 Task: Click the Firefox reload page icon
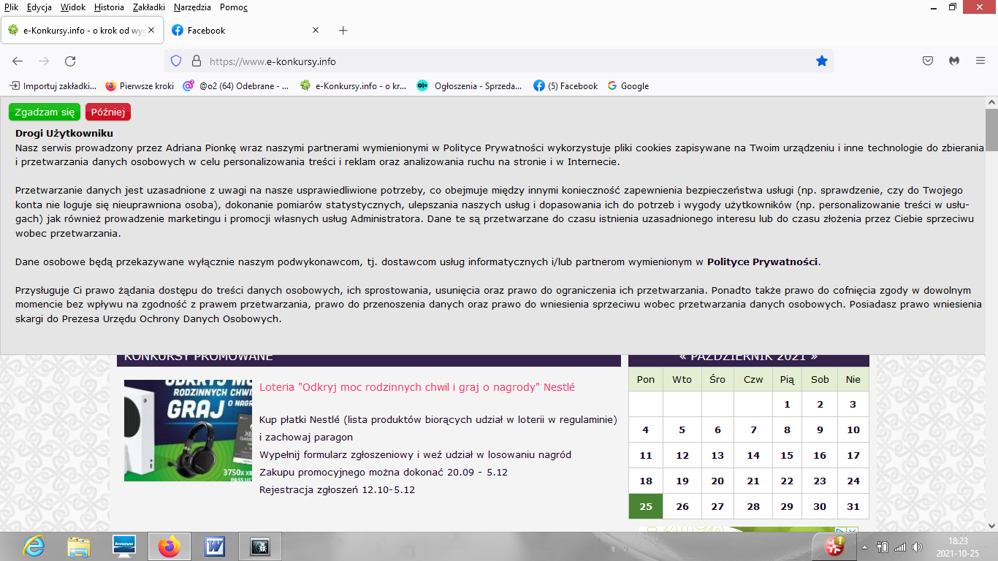pyautogui.click(x=70, y=61)
